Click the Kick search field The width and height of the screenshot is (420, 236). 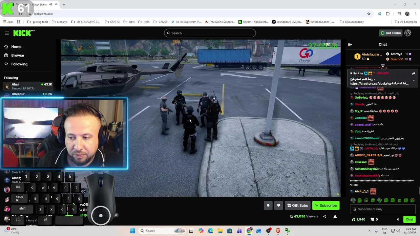pyautogui.click(x=210, y=33)
